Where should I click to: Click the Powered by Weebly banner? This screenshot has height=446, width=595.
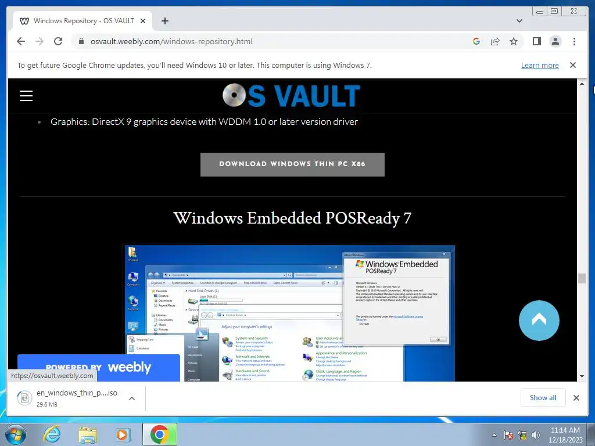(99, 367)
